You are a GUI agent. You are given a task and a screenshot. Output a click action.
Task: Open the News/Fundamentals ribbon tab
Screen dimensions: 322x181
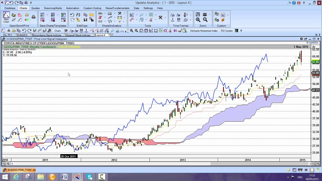[x=117, y=8]
